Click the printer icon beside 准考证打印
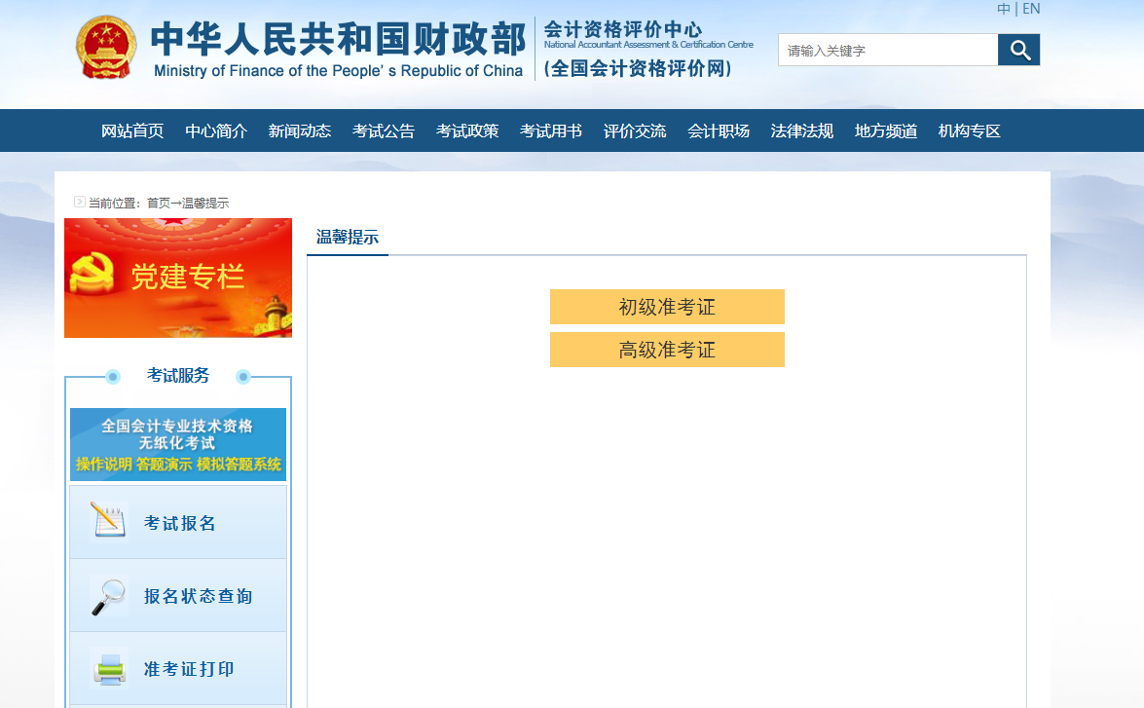Image resolution: width=1144 pixels, height=708 pixels. (x=108, y=669)
